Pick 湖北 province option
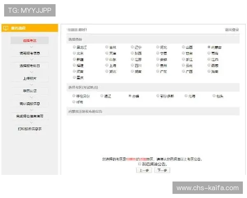The image size is (247, 198). tap(107, 71)
